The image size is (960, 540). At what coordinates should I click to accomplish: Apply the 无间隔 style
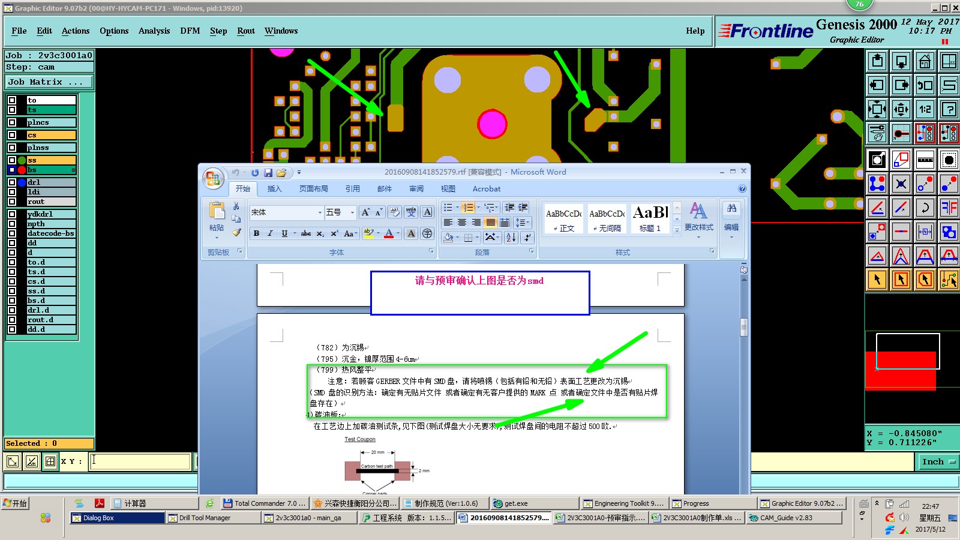(x=607, y=218)
